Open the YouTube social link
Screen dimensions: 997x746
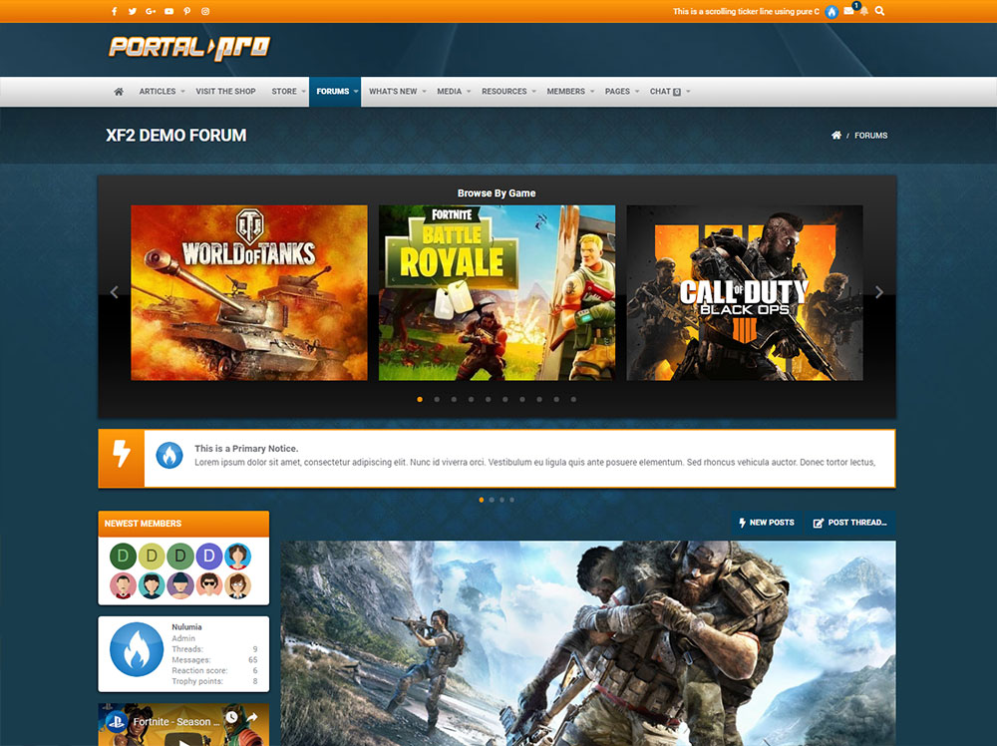[x=168, y=11]
